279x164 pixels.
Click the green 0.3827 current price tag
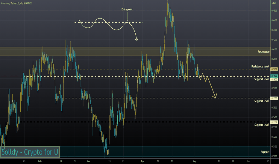coord(274,76)
